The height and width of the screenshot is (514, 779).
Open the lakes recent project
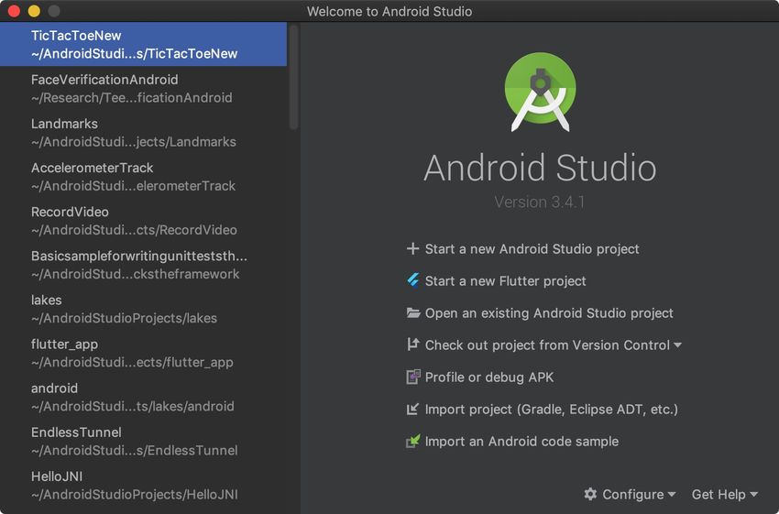(143, 309)
